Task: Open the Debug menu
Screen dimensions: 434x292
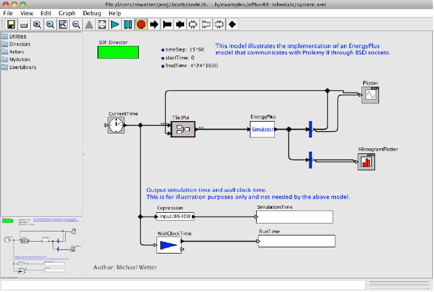Action: 92,13
